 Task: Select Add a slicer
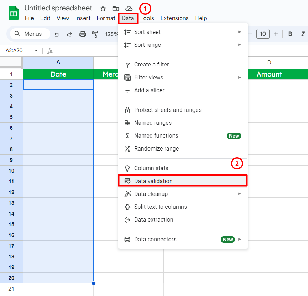(x=183, y=90)
